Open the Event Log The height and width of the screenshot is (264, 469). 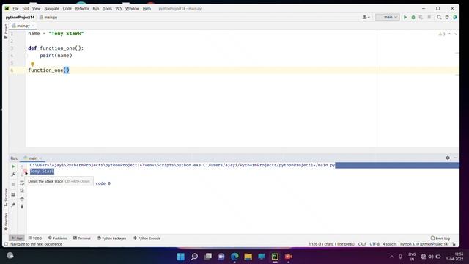pyautogui.click(x=440, y=238)
